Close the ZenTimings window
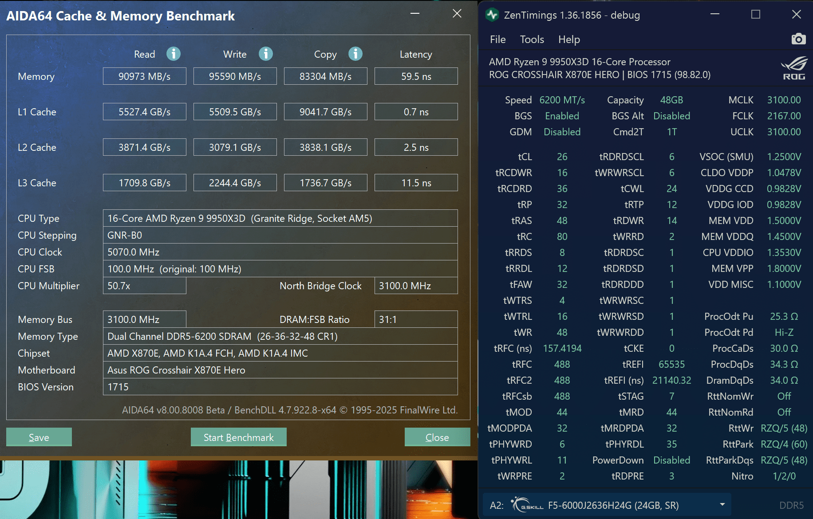The image size is (813, 519). click(797, 15)
